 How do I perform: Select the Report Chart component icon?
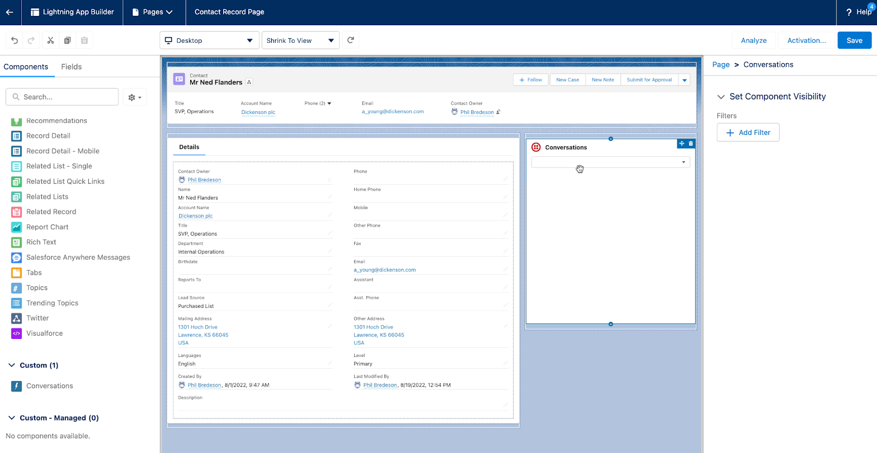click(x=16, y=227)
